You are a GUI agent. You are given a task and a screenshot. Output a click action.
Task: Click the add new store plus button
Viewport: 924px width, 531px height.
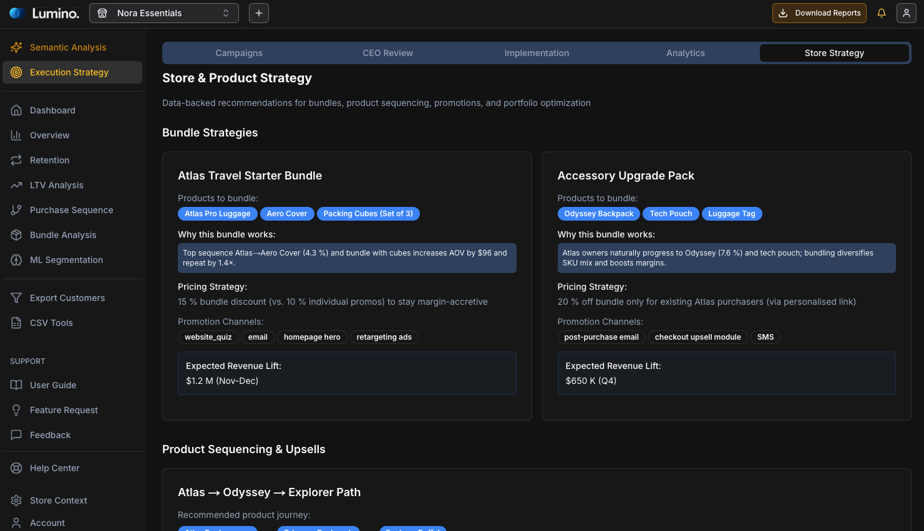coord(259,12)
